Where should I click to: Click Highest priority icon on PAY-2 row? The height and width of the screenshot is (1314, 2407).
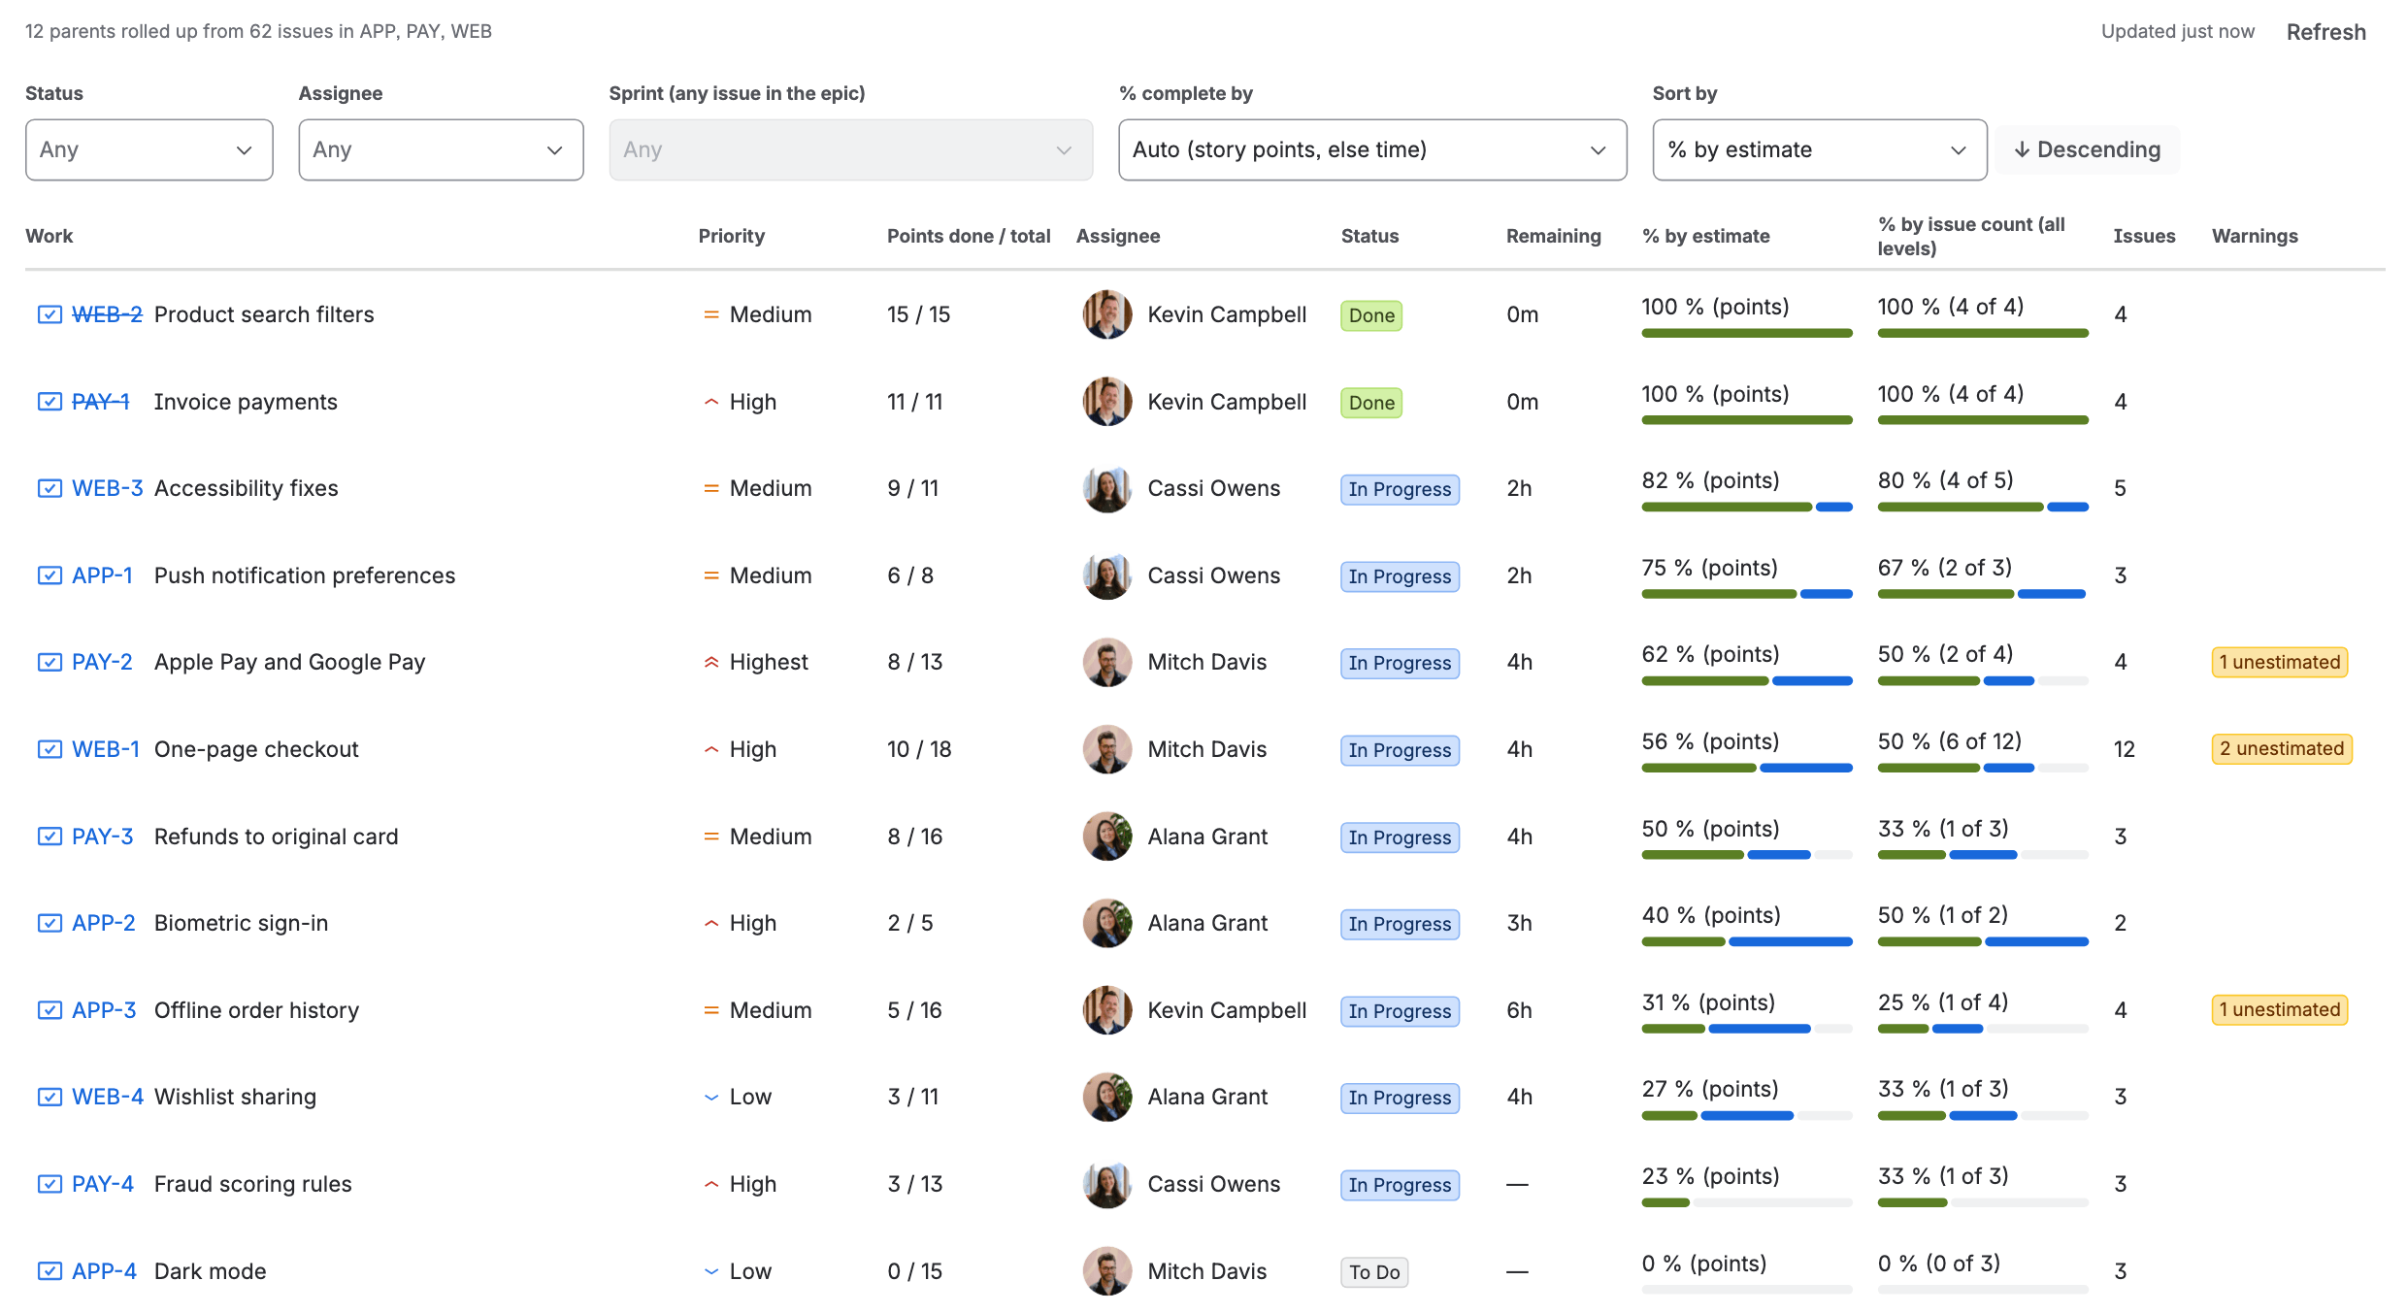tap(711, 662)
